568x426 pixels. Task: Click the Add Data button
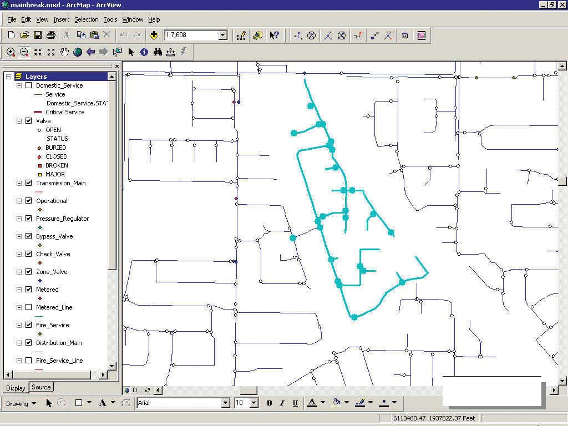[154, 35]
